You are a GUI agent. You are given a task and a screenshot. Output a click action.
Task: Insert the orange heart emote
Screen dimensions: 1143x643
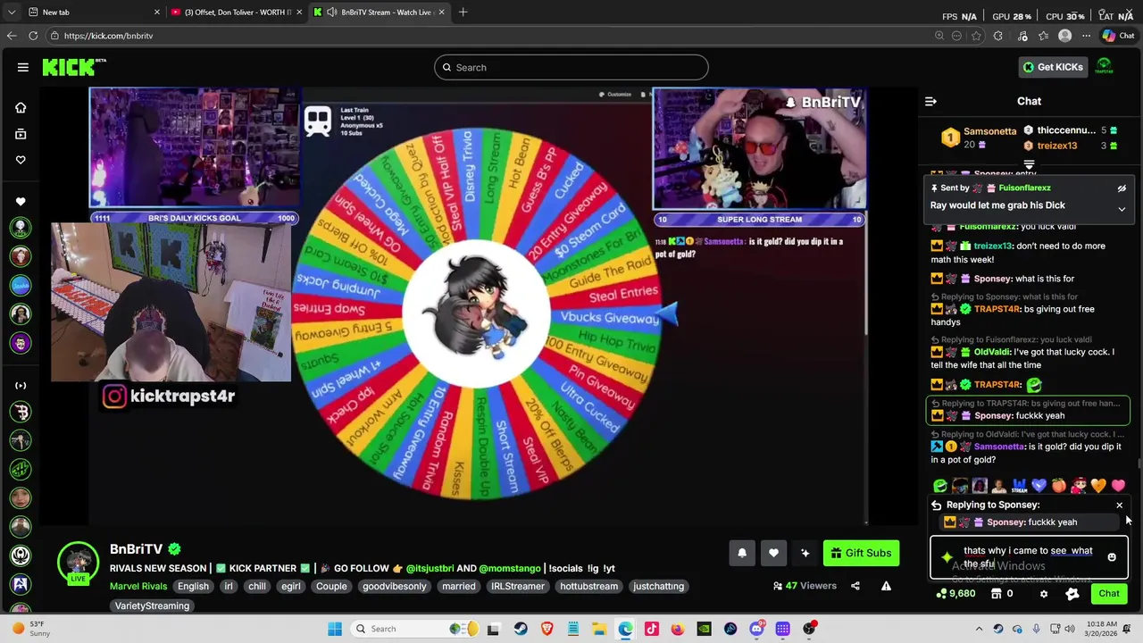(1098, 486)
